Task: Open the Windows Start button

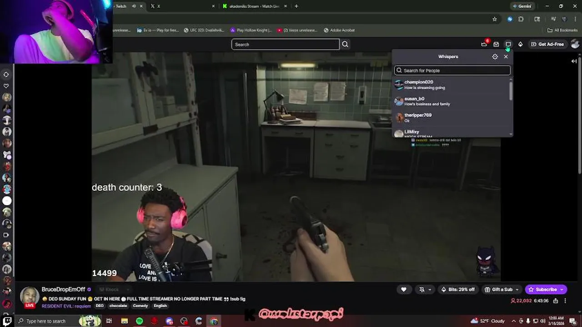Action: point(7,321)
